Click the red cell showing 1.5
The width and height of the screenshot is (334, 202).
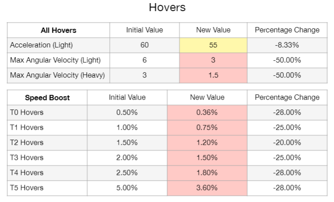pos(213,75)
